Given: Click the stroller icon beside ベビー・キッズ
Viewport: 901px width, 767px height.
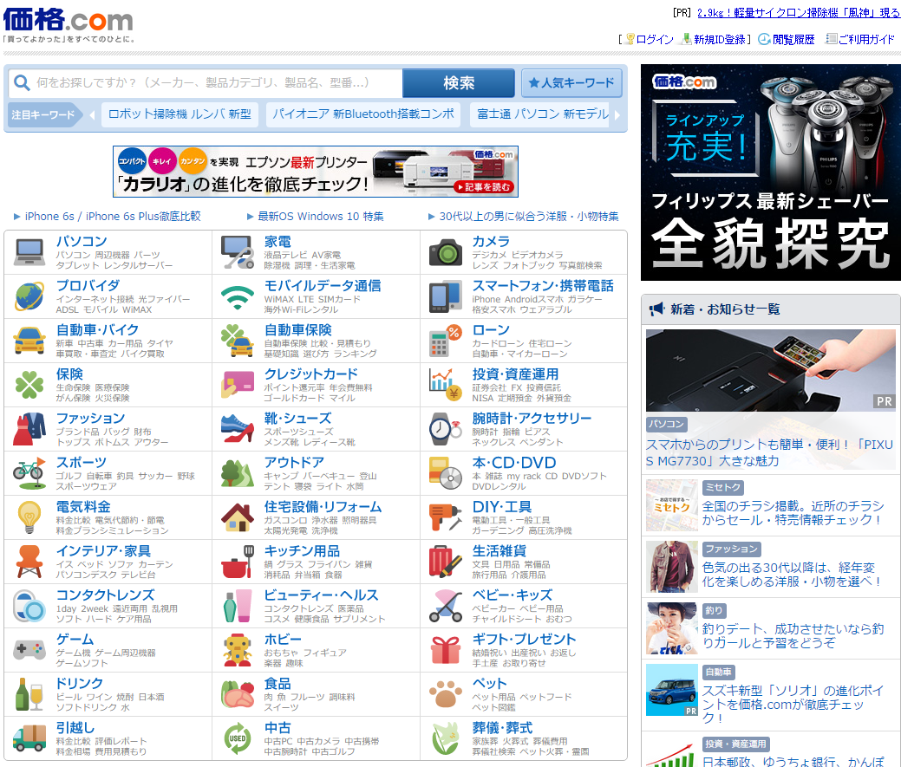Looking at the screenshot, I should point(446,607).
